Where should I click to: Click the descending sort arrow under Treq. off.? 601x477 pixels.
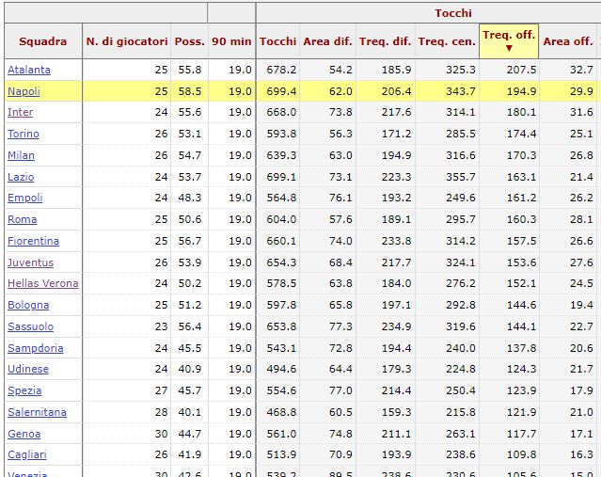[x=509, y=48]
